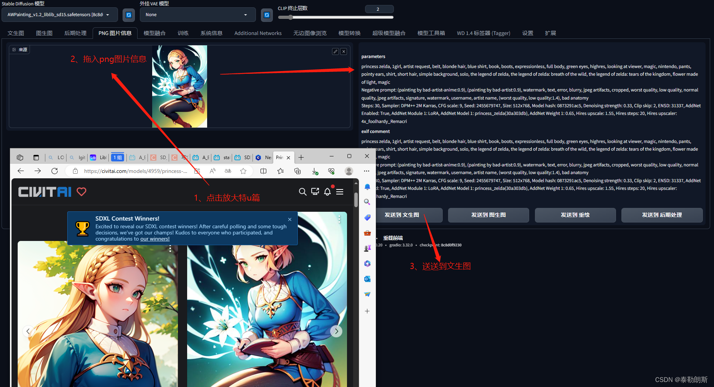The width and height of the screenshot is (714, 387).
Task: Click the uploaded Zelda image thumbnail
Action: 179,86
